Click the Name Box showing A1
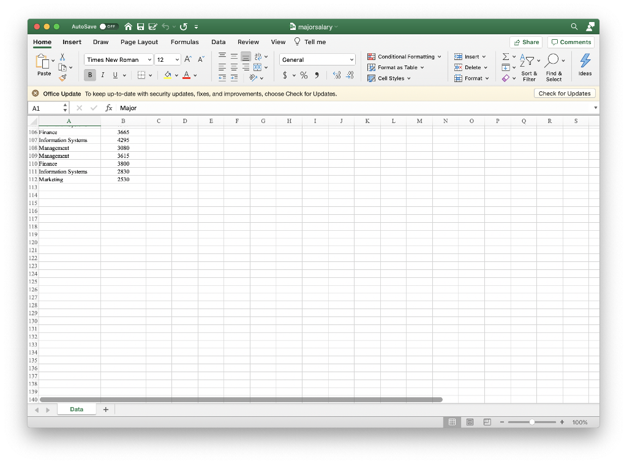The image size is (627, 464). (x=48, y=108)
